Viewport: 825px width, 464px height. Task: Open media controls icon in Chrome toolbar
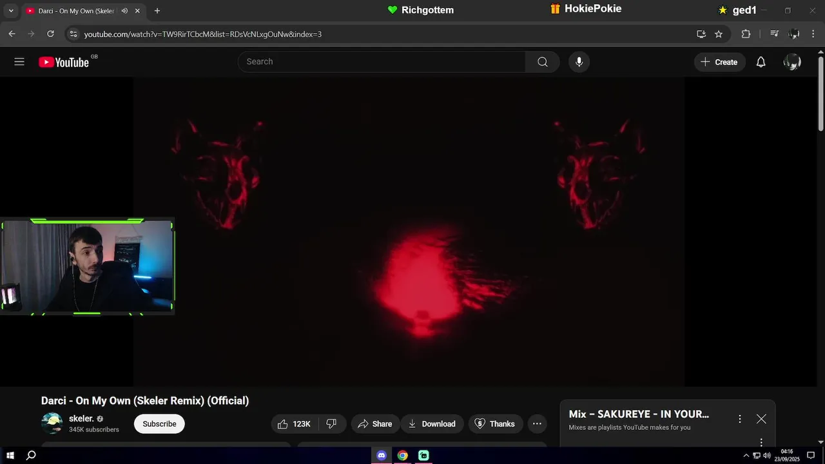coord(775,34)
